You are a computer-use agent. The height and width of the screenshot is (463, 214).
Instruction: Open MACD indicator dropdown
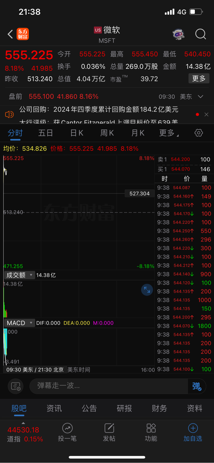[x=20, y=323]
